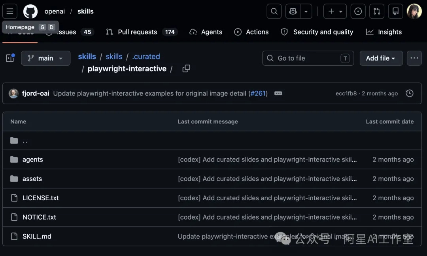The image size is (427, 256).
Task: Open NOTICE.txt row commit message
Action: pos(267,217)
